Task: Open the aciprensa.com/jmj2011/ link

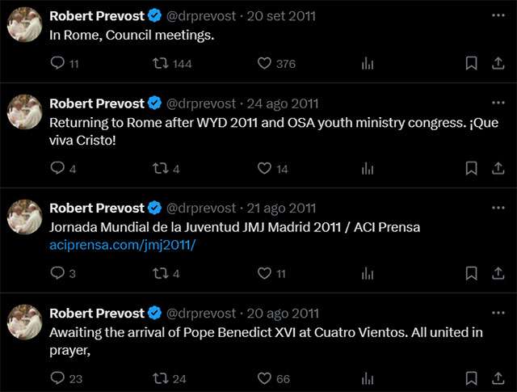Action: 123,245
